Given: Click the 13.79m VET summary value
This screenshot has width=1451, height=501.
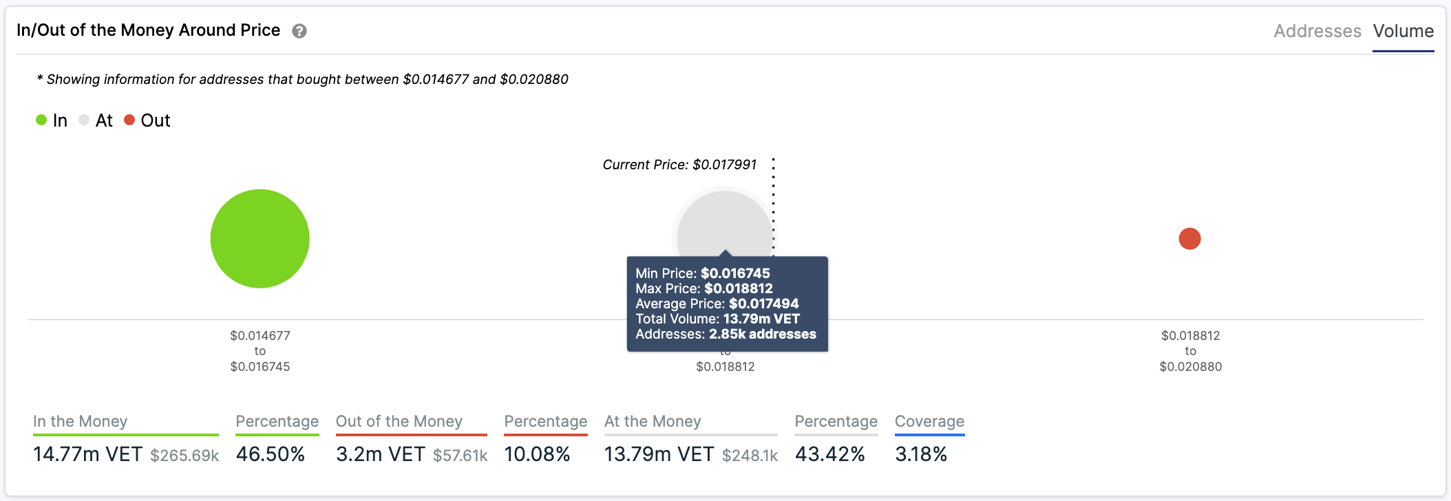Looking at the screenshot, I should coord(659,454).
